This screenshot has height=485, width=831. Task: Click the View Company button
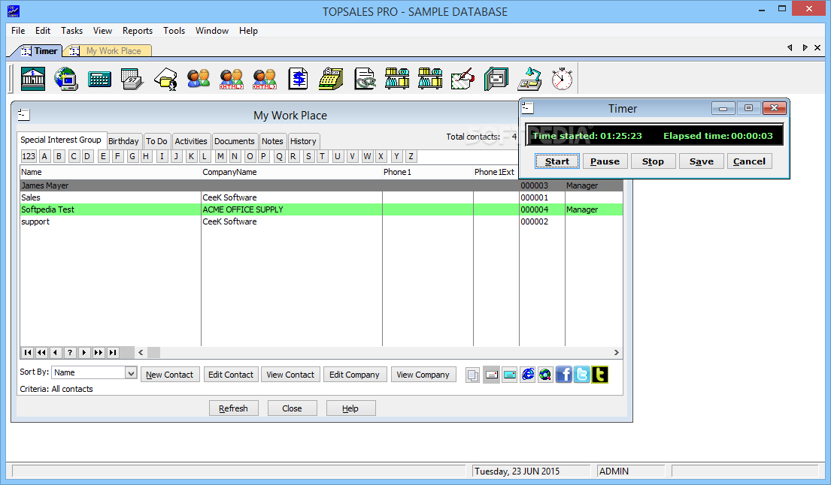coord(423,375)
